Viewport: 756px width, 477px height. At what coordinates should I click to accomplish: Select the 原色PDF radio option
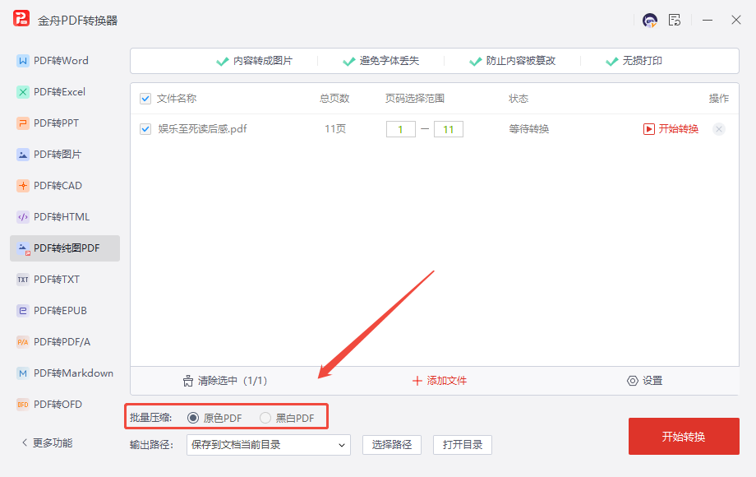(x=193, y=418)
